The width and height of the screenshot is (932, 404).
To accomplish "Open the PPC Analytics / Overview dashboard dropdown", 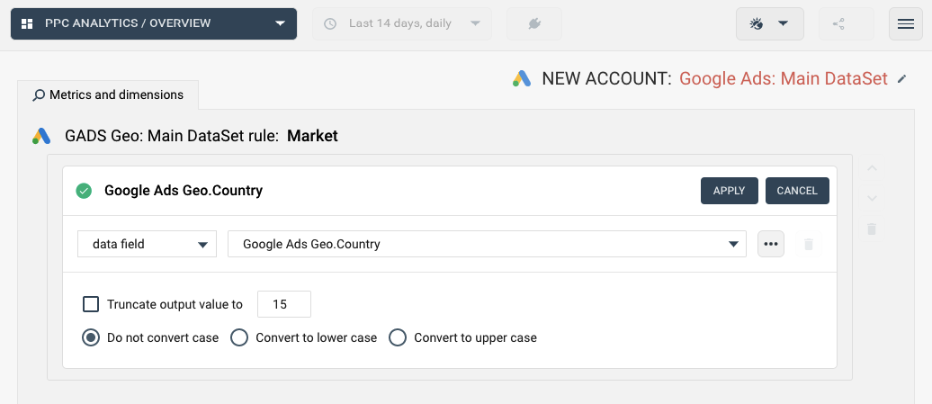I will click(153, 23).
